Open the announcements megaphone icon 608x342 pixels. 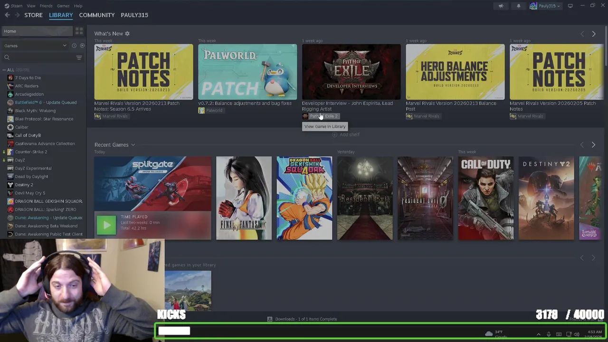[501, 6]
